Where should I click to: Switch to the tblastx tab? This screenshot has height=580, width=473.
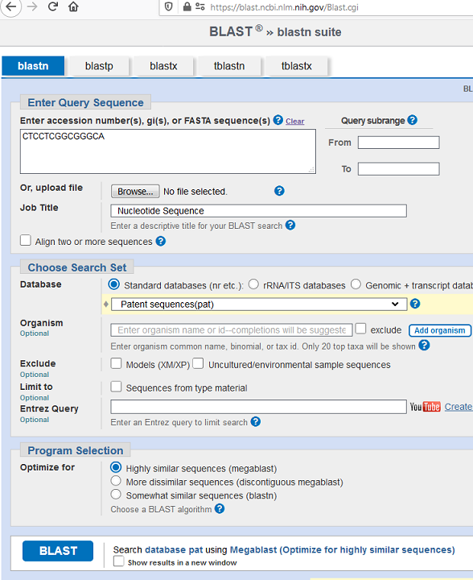pos(297,66)
